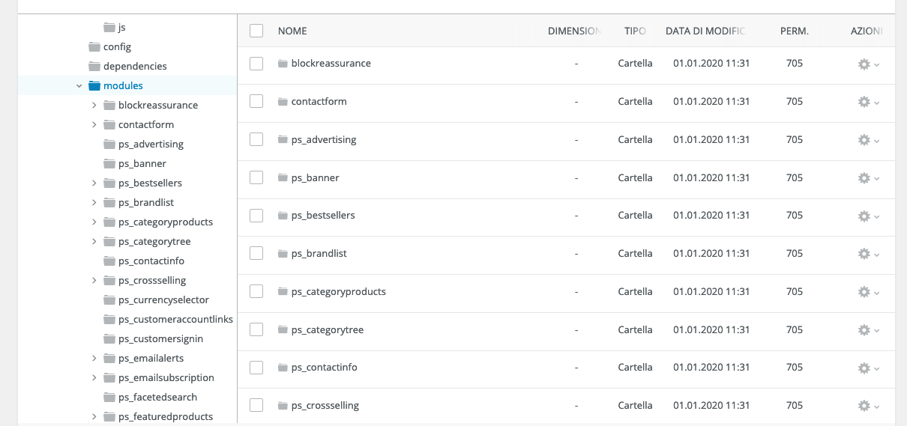Click folder icon beside ps_advertising in list
This screenshot has height=426, width=907.
[283, 139]
